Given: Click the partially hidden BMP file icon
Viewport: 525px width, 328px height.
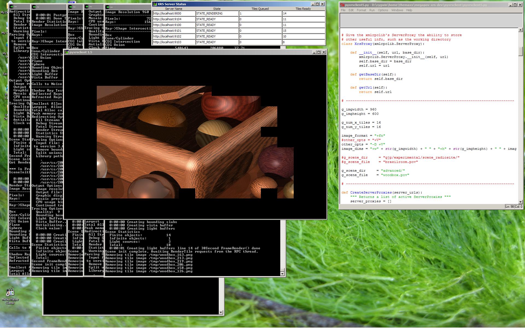Looking at the screenshot, I should [x=71, y=2].
